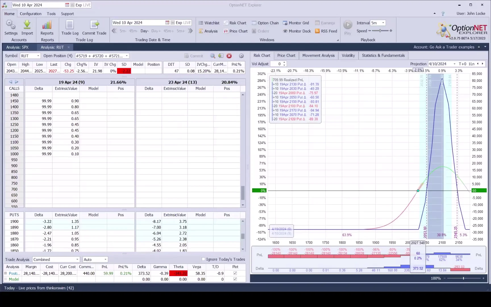Toggle Plot checkbox for the Position row

click(235, 273)
